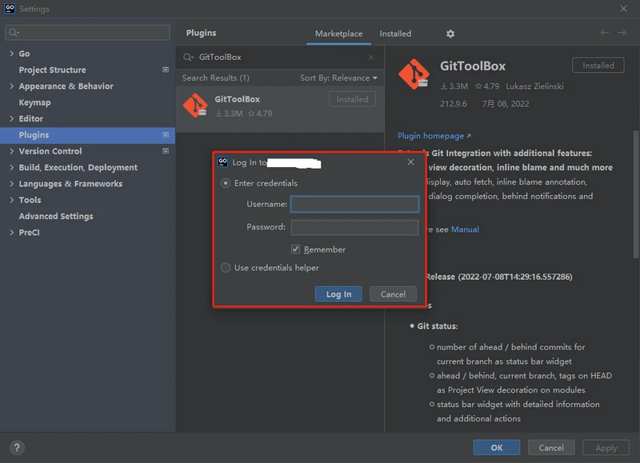Expand the Version Control node

coord(11,151)
